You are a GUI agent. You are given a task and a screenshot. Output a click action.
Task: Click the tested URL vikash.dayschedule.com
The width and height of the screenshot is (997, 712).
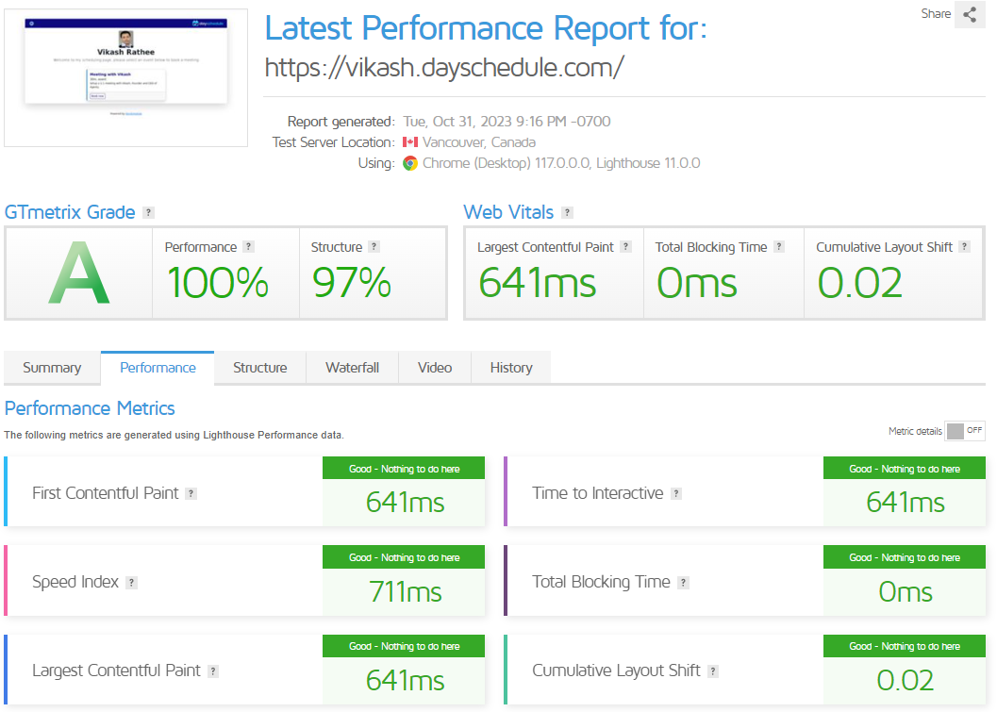444,67
